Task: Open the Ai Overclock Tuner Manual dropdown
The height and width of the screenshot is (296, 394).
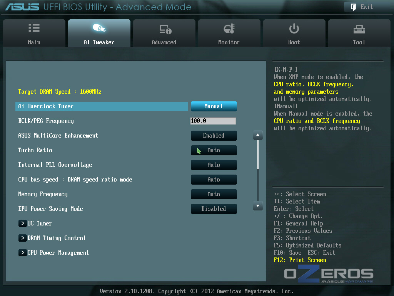Action: click(x=214, y=106)
